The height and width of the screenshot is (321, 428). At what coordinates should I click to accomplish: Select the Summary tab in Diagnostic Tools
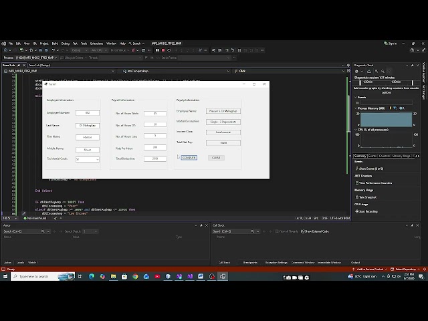pos(360,156)
